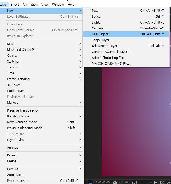Click the 0;00;00;00 current time field
This screenshot has height=184, width=171.
click(x=103, y=182)
